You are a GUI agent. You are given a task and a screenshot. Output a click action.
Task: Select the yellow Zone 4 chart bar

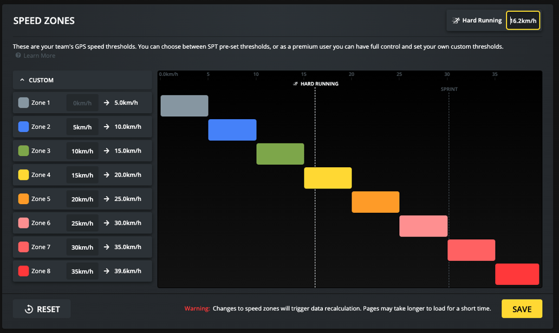(x=328, y=178)
